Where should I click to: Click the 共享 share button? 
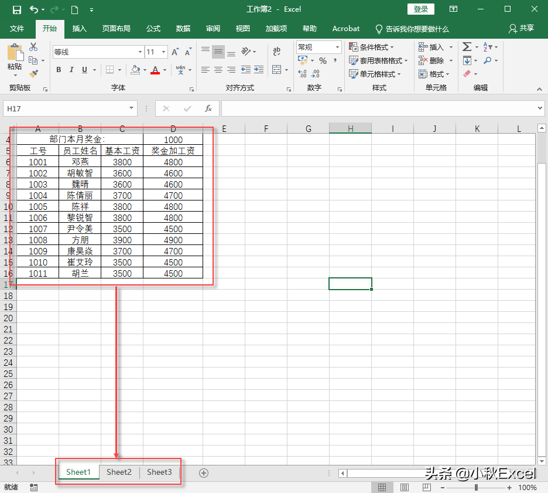coord(522,28)
